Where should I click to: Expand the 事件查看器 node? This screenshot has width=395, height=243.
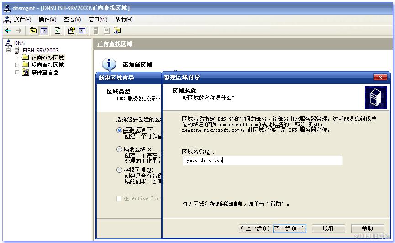click(x=17, y=72)
